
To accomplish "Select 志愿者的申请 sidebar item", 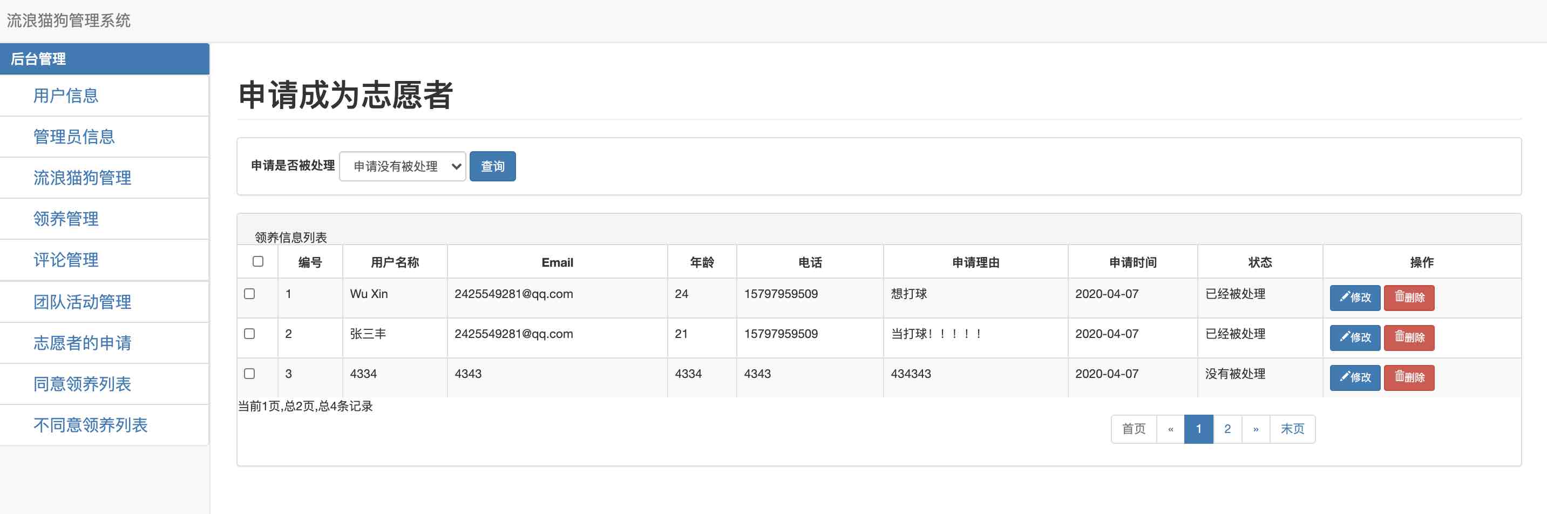I will pyautogui.click(x=105, y=343).
